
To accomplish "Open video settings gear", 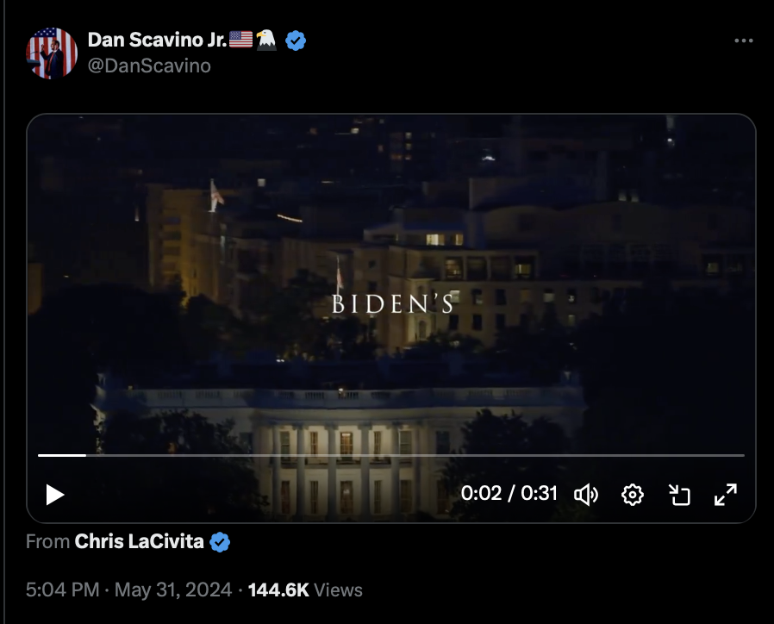I will coord(633,494).
